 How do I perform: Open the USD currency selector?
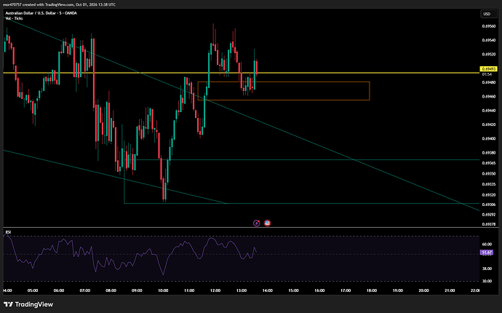point(489,14)
